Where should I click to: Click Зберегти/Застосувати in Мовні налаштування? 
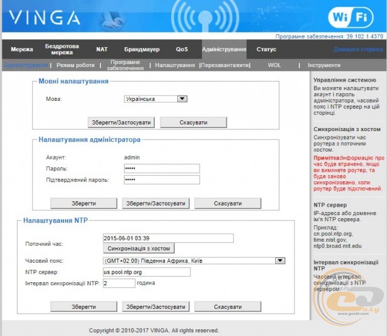pyautogui.click(x=121, y=123)
